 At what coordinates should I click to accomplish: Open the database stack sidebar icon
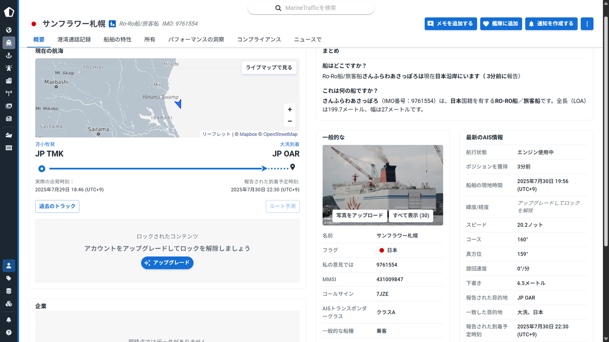tap(9, 291)
